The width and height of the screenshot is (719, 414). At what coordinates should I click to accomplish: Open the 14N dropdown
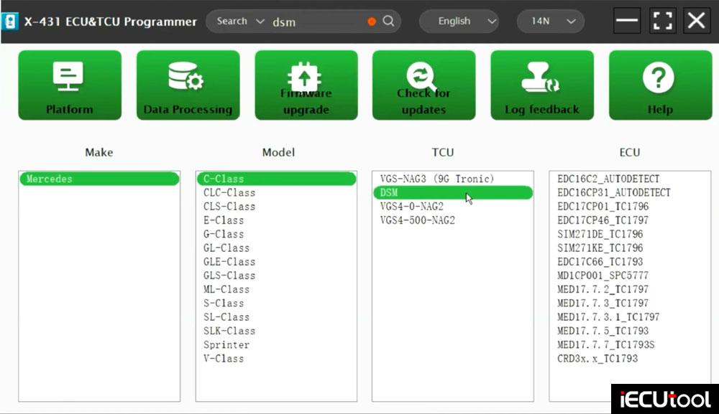(550, 22)
